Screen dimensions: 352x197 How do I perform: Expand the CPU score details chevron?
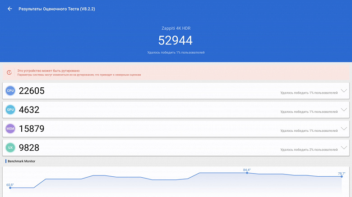344,91
